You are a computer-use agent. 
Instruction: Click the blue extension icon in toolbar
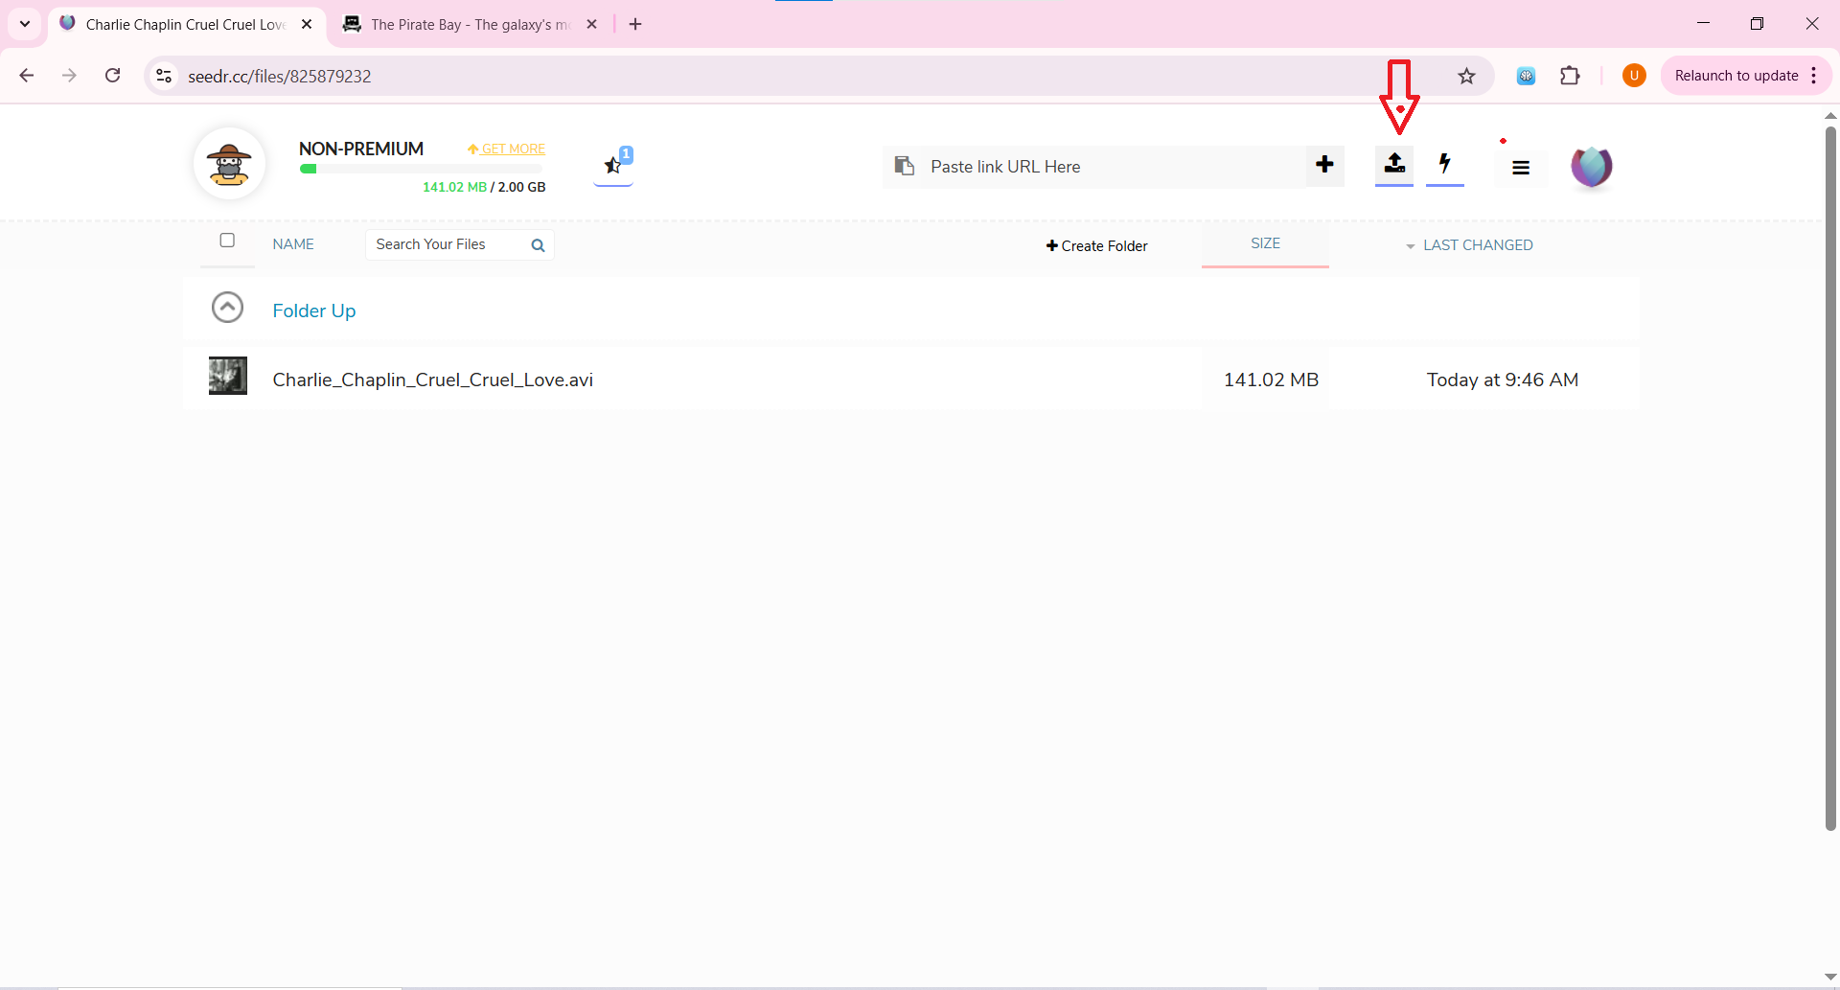click(x=1526, y=76)
